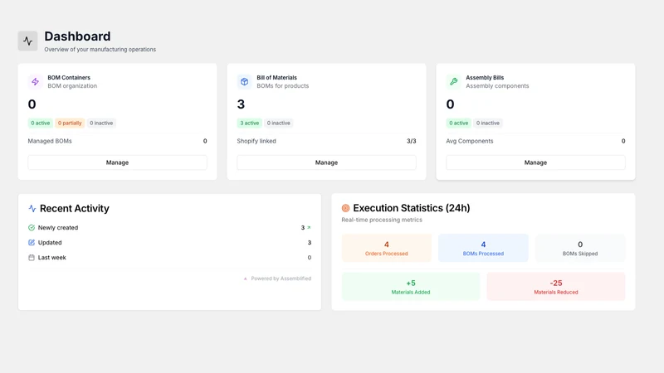The height and width of the screenshot is (373, 664).
Task: Click the large '0' Assembly Bills count
Action: click(450, 104)
